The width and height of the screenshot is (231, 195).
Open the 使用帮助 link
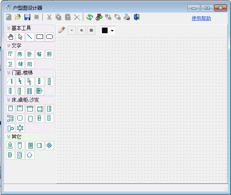(201, 18)
